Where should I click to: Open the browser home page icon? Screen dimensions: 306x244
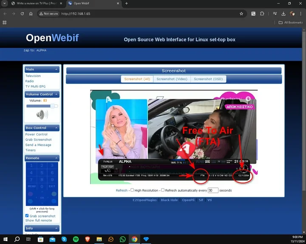pyautogui.click(x=31, y=14)
